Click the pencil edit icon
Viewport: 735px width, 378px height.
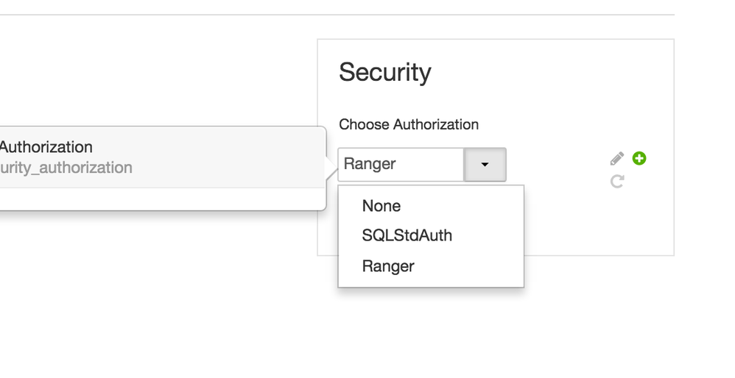pos(617,159)
